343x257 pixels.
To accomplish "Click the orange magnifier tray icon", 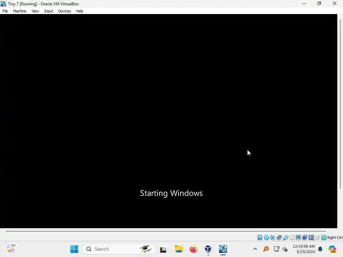I will coord(266,249).
